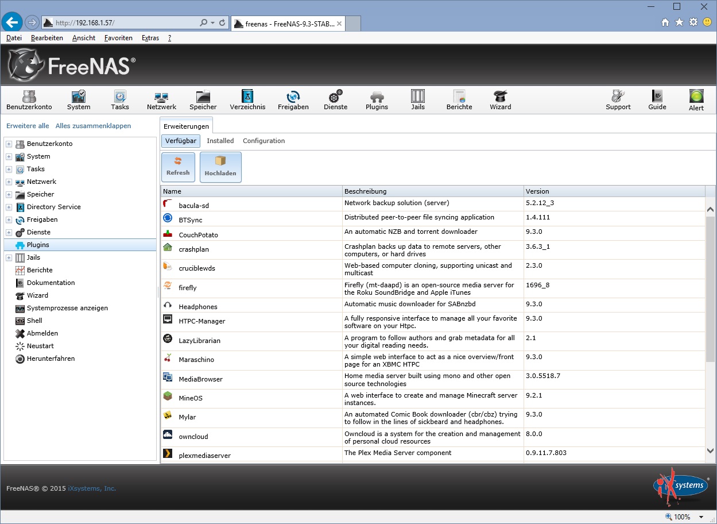717x524 pixels.
Task: Click the scroll-down arrow of plugin list
Action: point(710,451)
